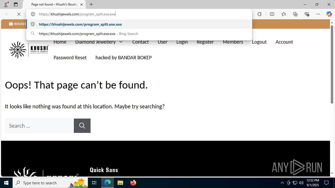Image resolution: width=335 pixels, height=188 pixels.
Task: Go to the Register page
Action: (205, 42)
